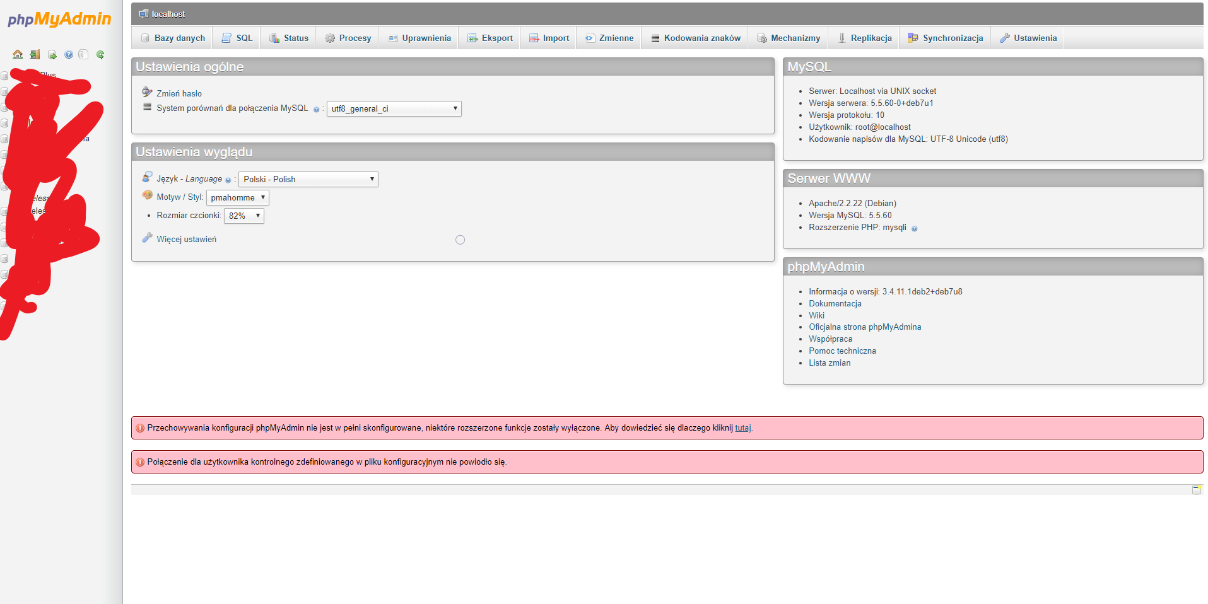Image resolution: width=1208 pixels, height=604 pixels.
Task: Open the query window icon in sidebar
Action: coord(52,55)
